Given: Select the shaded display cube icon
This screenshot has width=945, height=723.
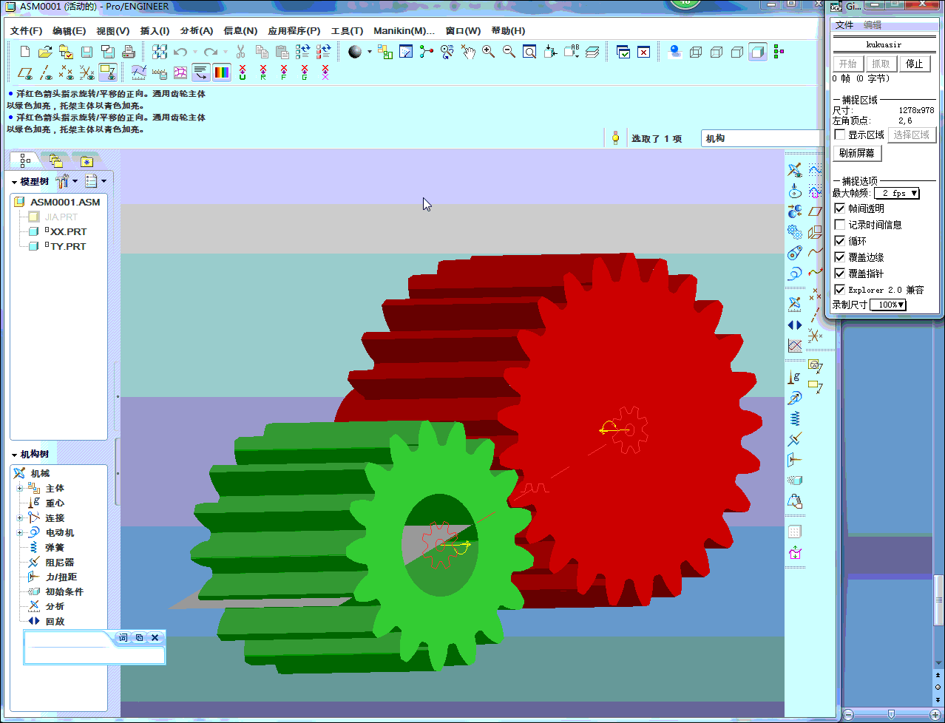Looking at the screenshot, I should [x=758, y=52].
